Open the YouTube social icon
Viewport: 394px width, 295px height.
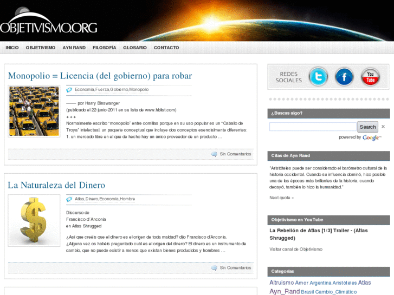click(370, 77)
